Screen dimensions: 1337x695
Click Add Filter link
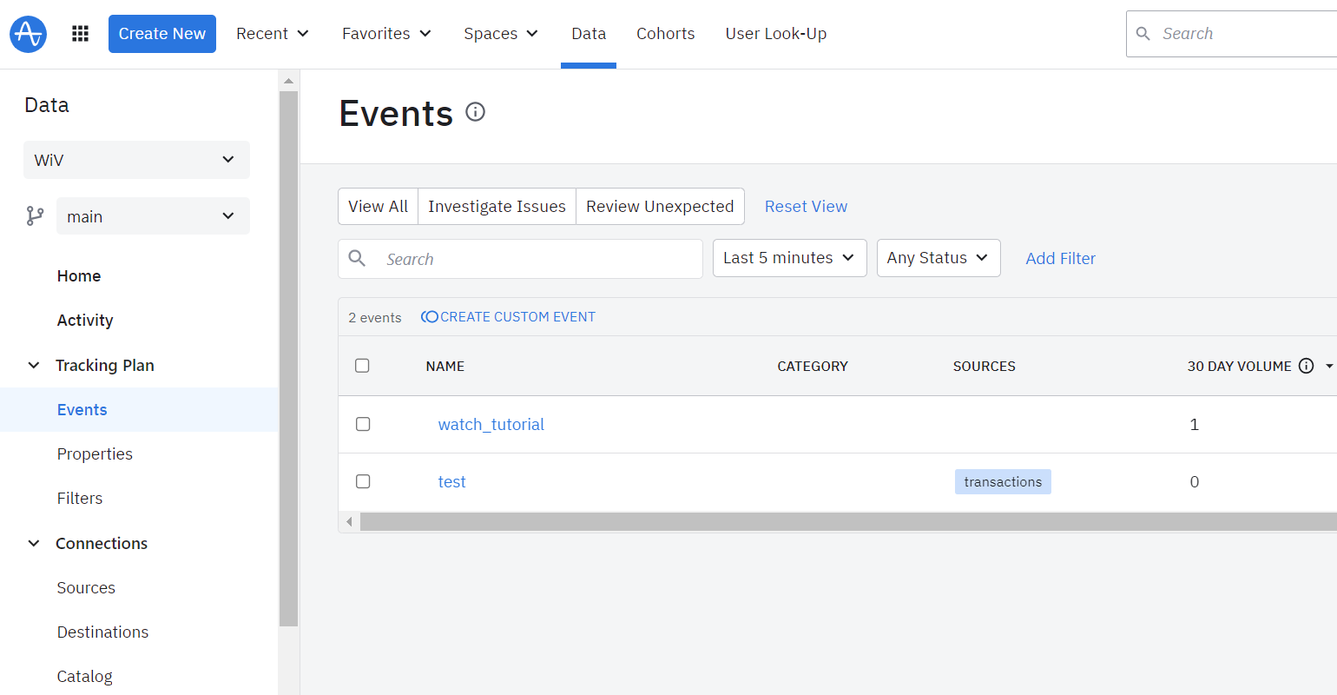click(x=1060, y=258)
